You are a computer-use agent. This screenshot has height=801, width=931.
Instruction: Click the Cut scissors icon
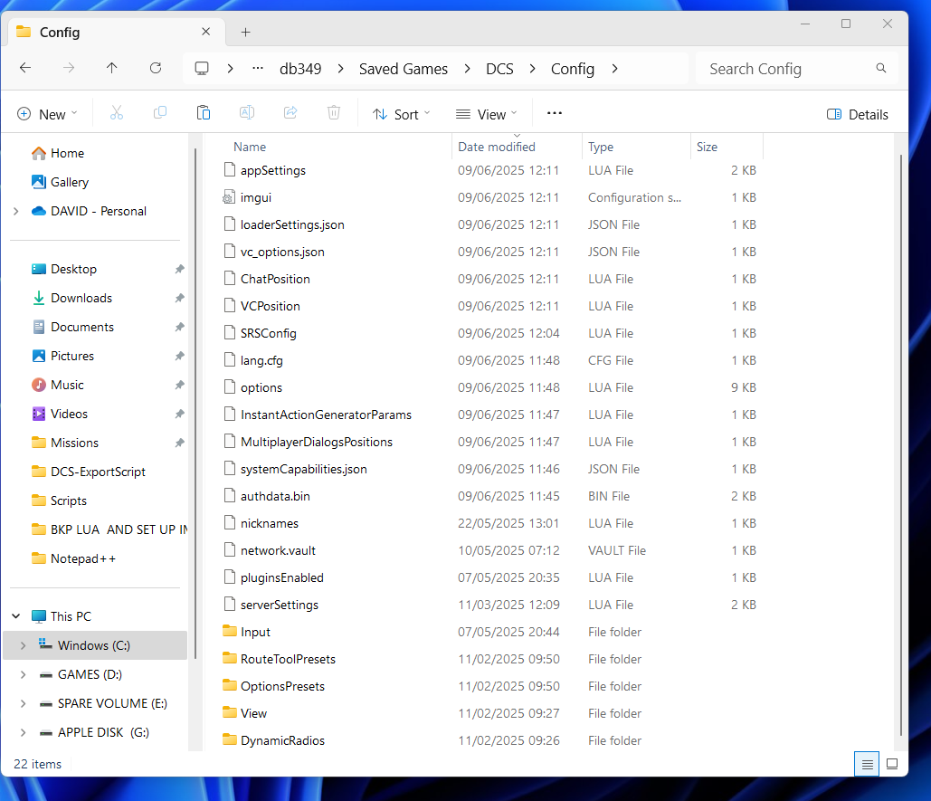click(117, 113)
